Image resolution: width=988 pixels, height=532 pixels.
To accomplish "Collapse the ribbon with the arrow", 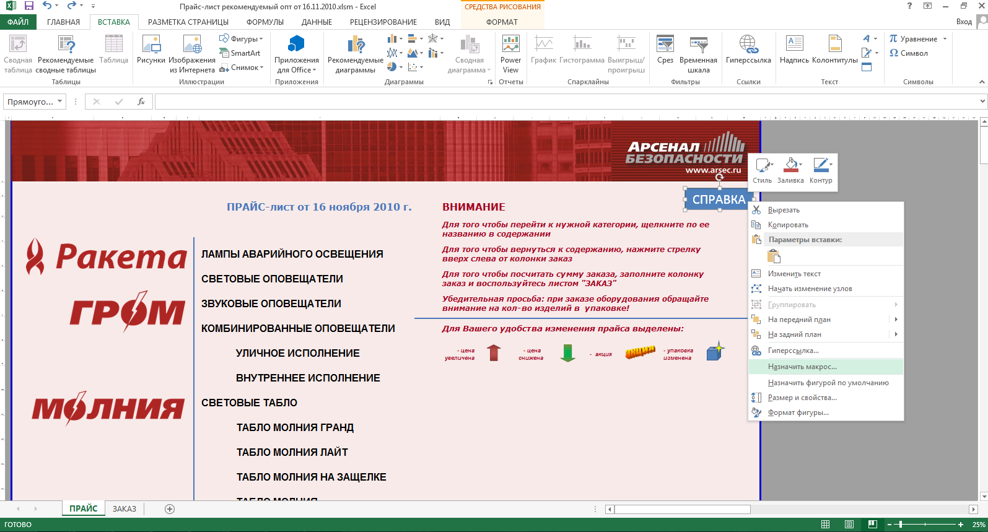I will click(x=982, y=82).
